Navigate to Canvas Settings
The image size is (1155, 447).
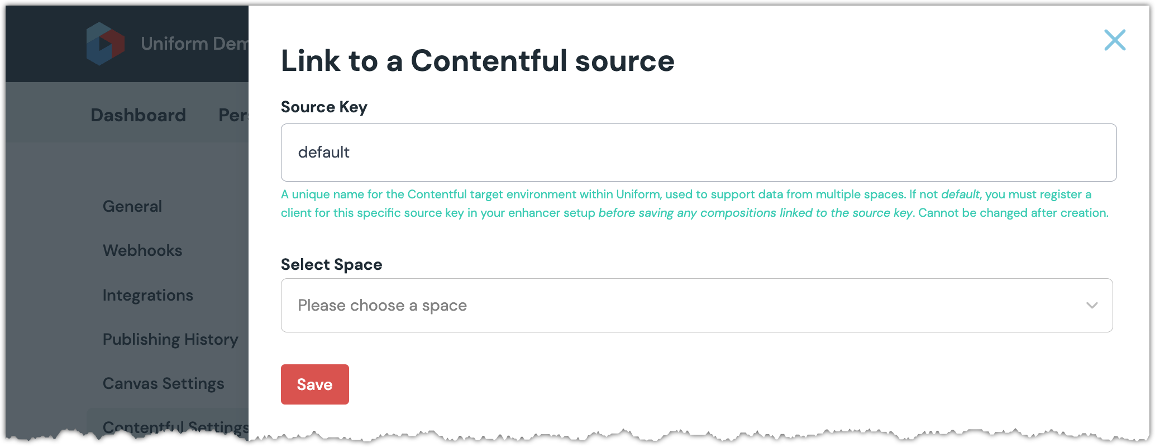pos(163,383)
